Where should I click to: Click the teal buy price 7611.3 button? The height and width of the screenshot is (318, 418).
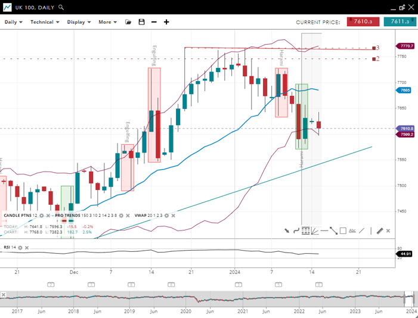[400, 21]
